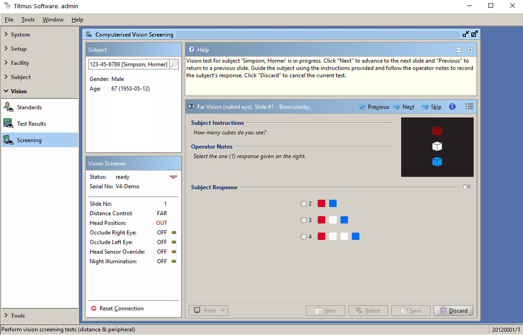Open the Print button dropdown arrow
This screenshot has width=523, height=335.
[x=223, y=311]
